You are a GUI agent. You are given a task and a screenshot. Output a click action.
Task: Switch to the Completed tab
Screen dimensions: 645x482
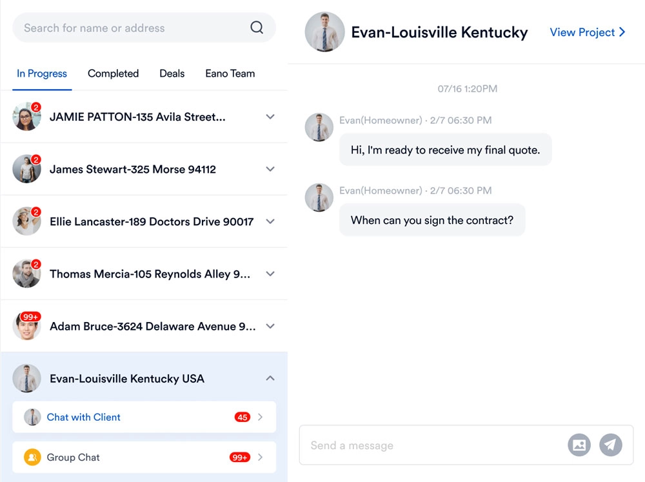click(x=113, y=74)
